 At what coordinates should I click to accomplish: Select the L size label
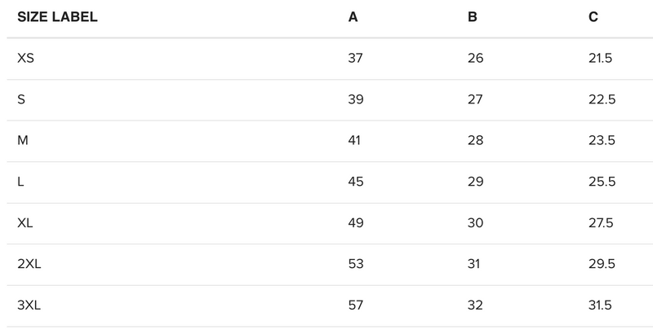[x=21, y=182]
